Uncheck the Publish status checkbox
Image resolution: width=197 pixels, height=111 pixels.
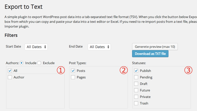pos(136,71)
